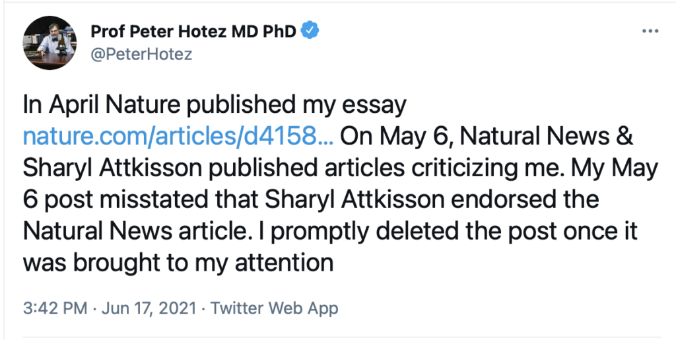Image resolution: width=676 pixels, height=340 pixels.
Task: Click the text "On May 6, Natural News &"
Action: (487, 137)
